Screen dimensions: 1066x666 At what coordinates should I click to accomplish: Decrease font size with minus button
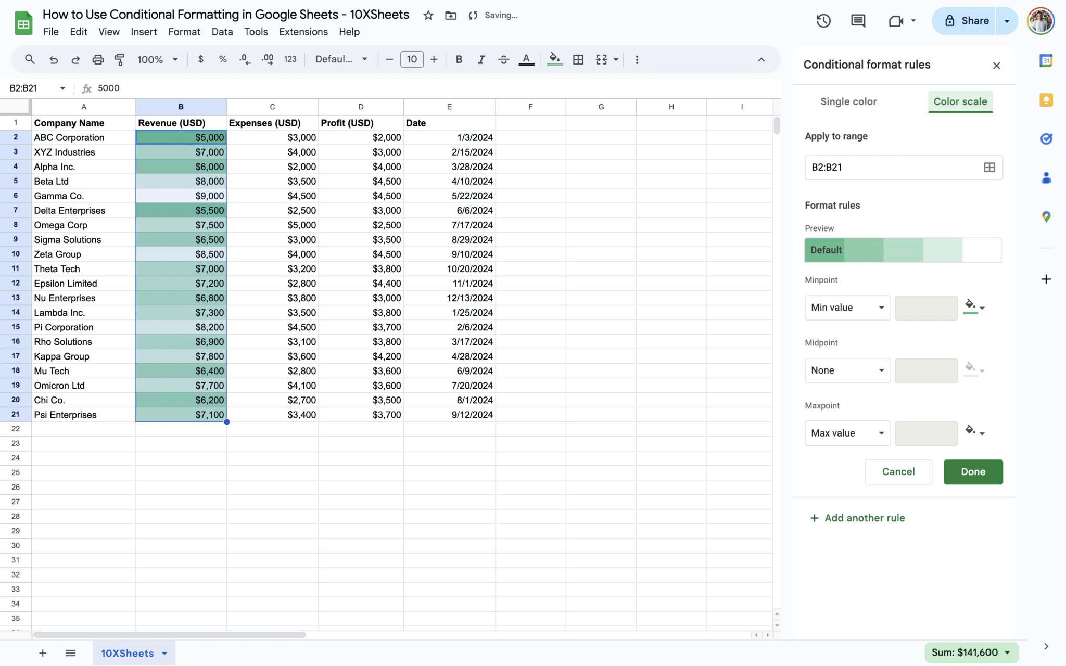click(x=389, y=59)
